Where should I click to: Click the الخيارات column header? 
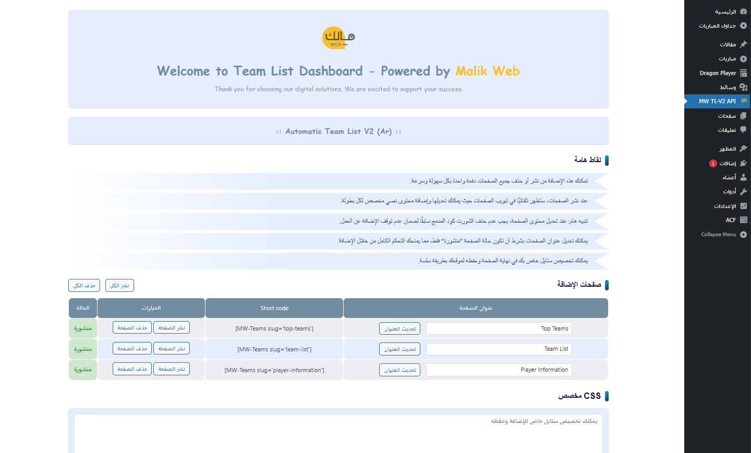(x=151, y=308)
